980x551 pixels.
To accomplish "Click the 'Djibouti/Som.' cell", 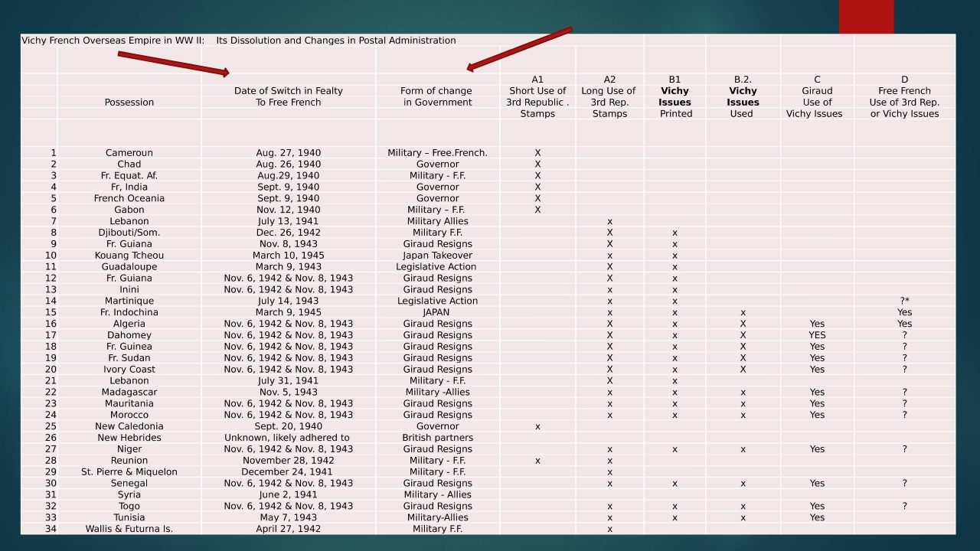I will pos(129,233).
